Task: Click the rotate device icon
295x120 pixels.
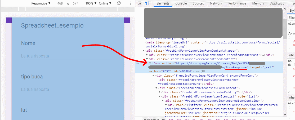Action: 119,3
